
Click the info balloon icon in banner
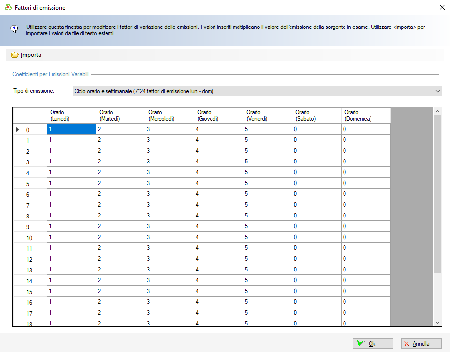15,28
